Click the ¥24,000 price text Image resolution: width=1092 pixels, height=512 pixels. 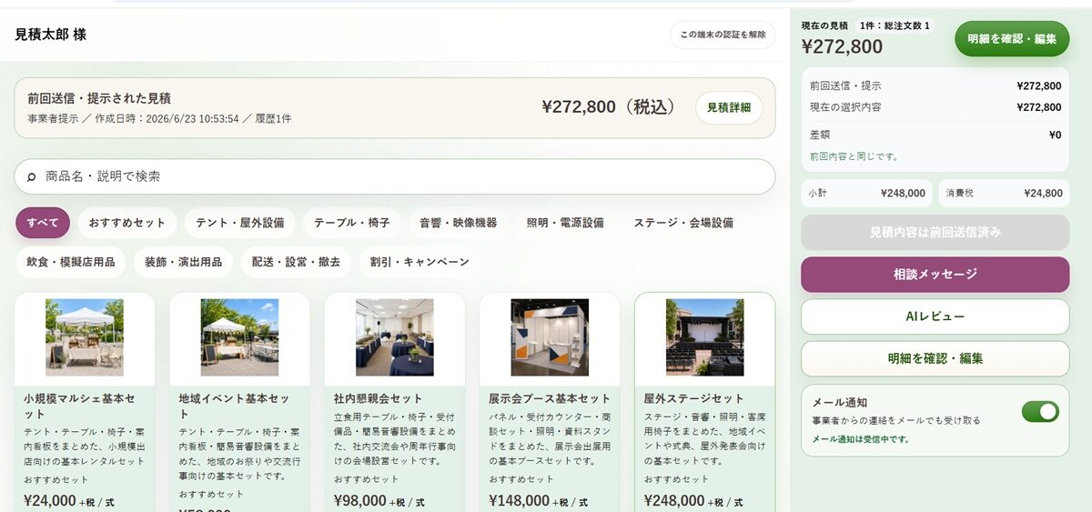click(x=50, y=500)
